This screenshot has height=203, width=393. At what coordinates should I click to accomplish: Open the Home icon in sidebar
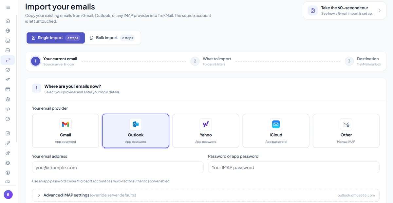click(8, 21)
